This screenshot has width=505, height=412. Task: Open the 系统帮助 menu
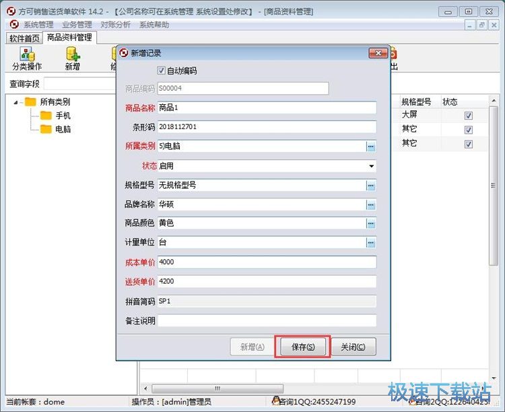coord(154,25)
